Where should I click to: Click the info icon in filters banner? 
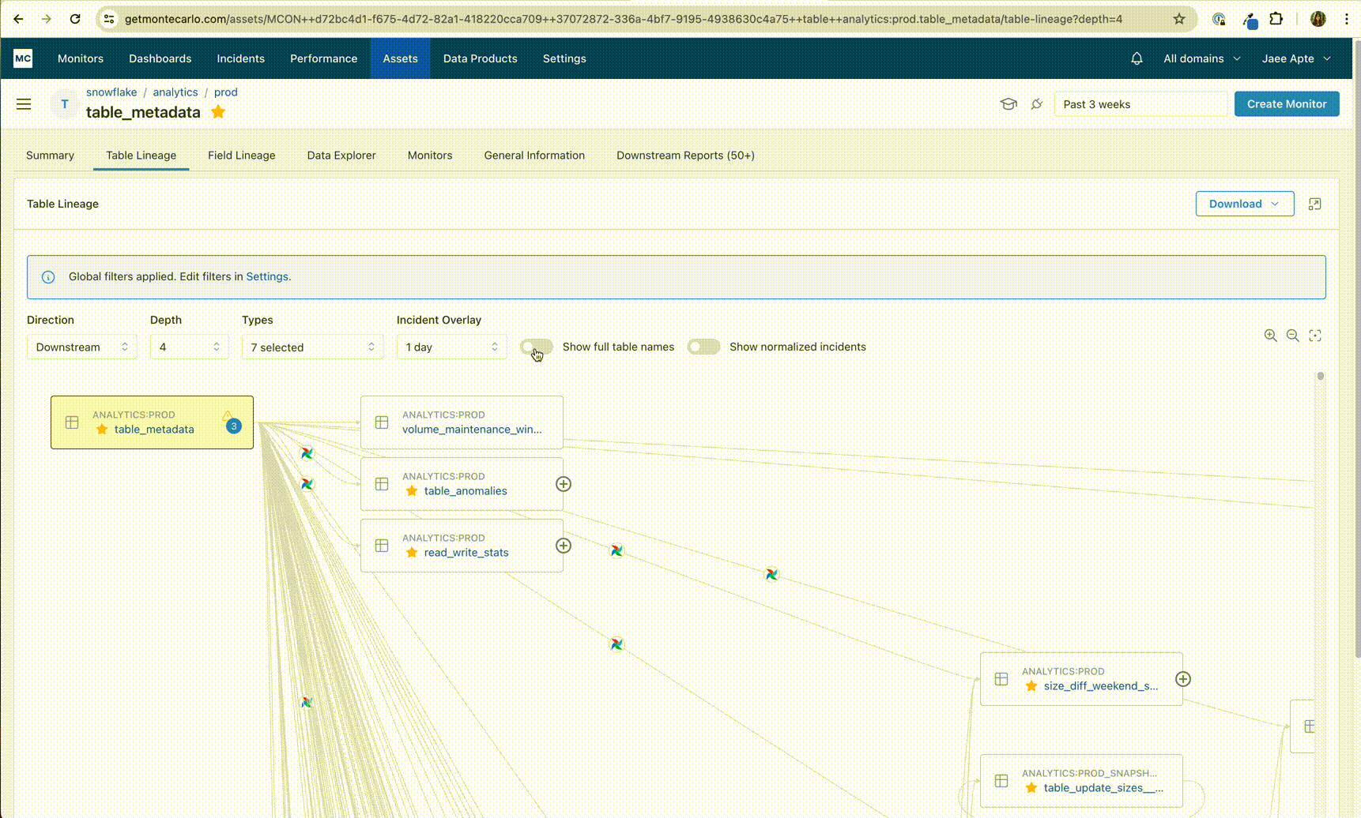[48, 277]
